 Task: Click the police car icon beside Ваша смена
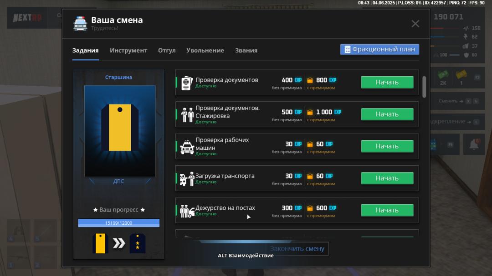(80, 24)
